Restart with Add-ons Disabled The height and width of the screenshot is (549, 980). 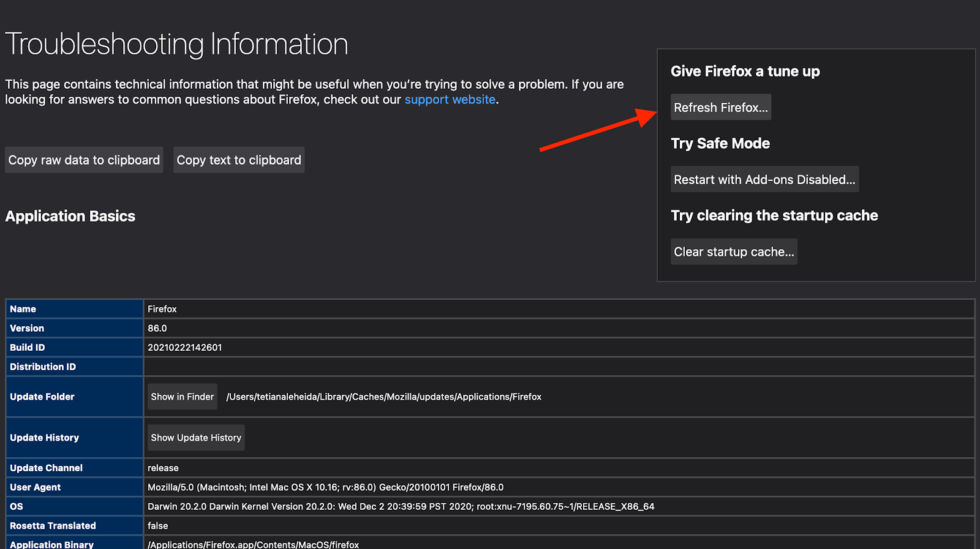764,179
